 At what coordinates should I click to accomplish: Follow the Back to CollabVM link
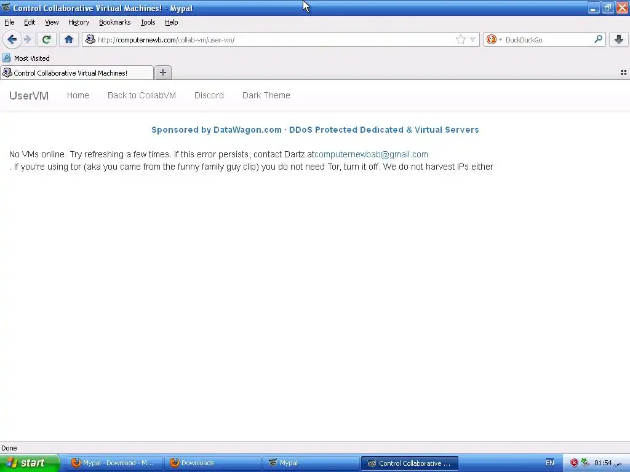click(x=142, y=95)
